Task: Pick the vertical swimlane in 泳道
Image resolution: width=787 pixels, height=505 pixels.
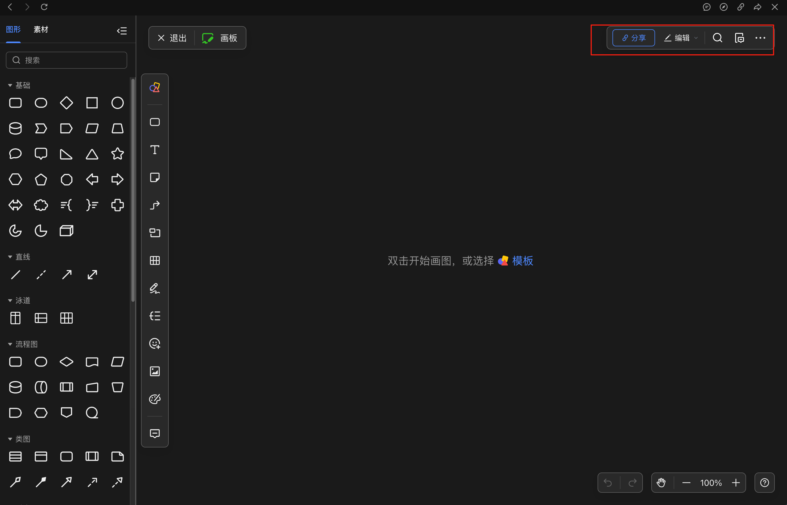Action: click(15, 318)
